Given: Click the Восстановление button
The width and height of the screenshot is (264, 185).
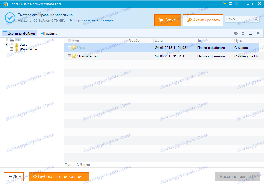Looking at the screenshot, I should click(237, 176).
